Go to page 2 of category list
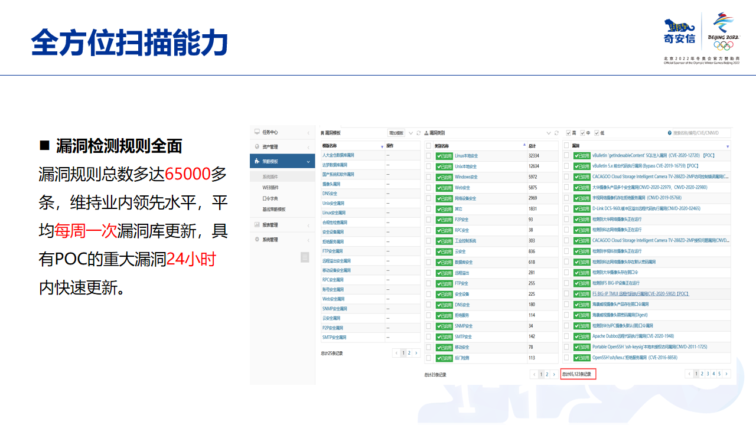This screenshot has width=756, height=425. 547,374
